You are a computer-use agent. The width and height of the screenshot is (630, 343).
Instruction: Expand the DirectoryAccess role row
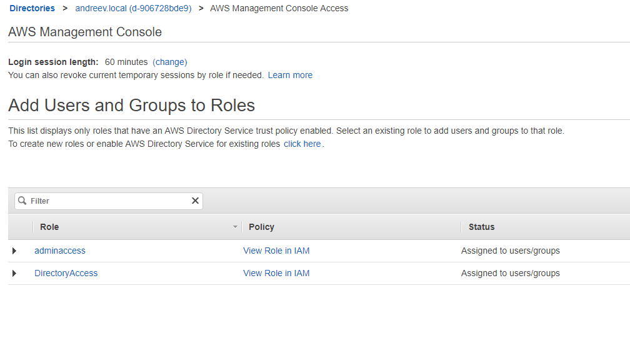coord(14,274)
